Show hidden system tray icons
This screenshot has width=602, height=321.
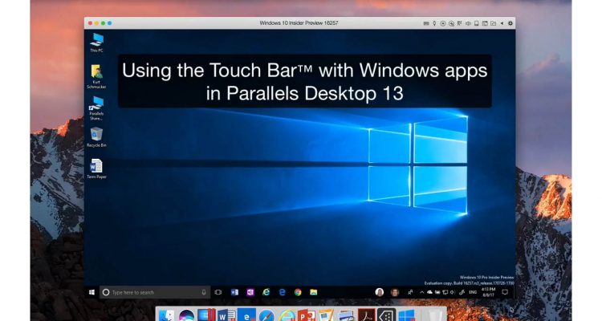pos(422,292)
